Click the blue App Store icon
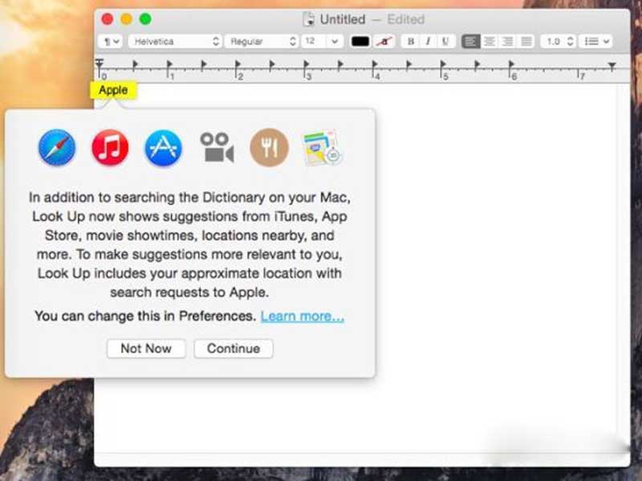 click(164, 148)
